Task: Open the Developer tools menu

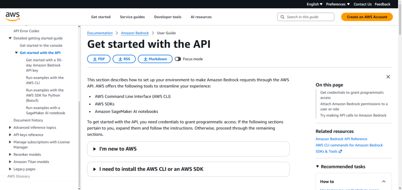Action: click(168, 17)
